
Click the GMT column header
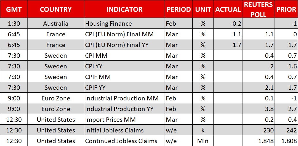(x=14, y=9)
